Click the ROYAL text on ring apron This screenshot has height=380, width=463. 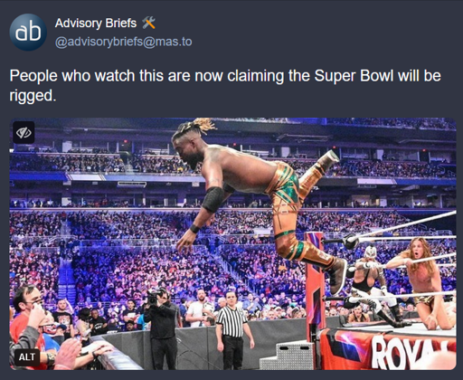413,351
